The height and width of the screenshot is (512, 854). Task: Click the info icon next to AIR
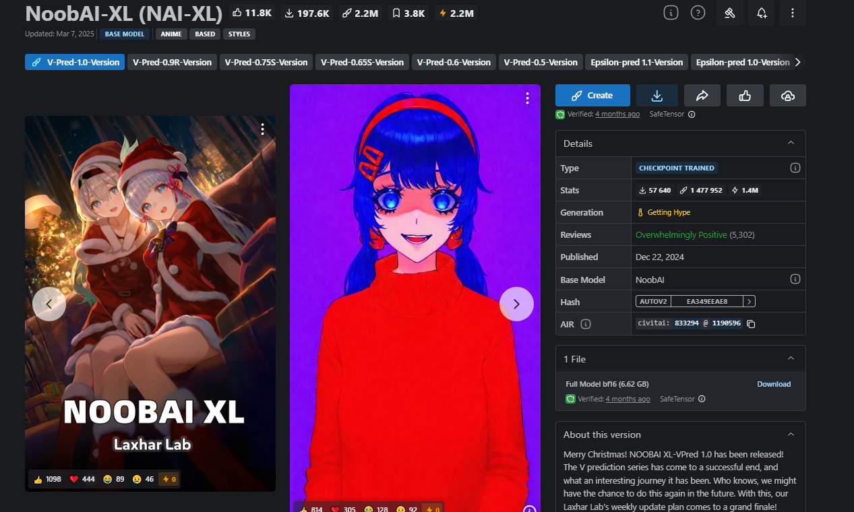coord(586,324)
